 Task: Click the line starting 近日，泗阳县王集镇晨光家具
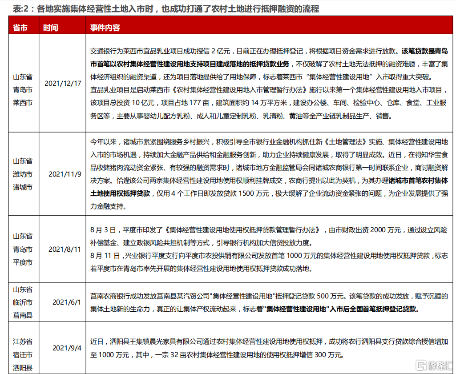point(269,342)
